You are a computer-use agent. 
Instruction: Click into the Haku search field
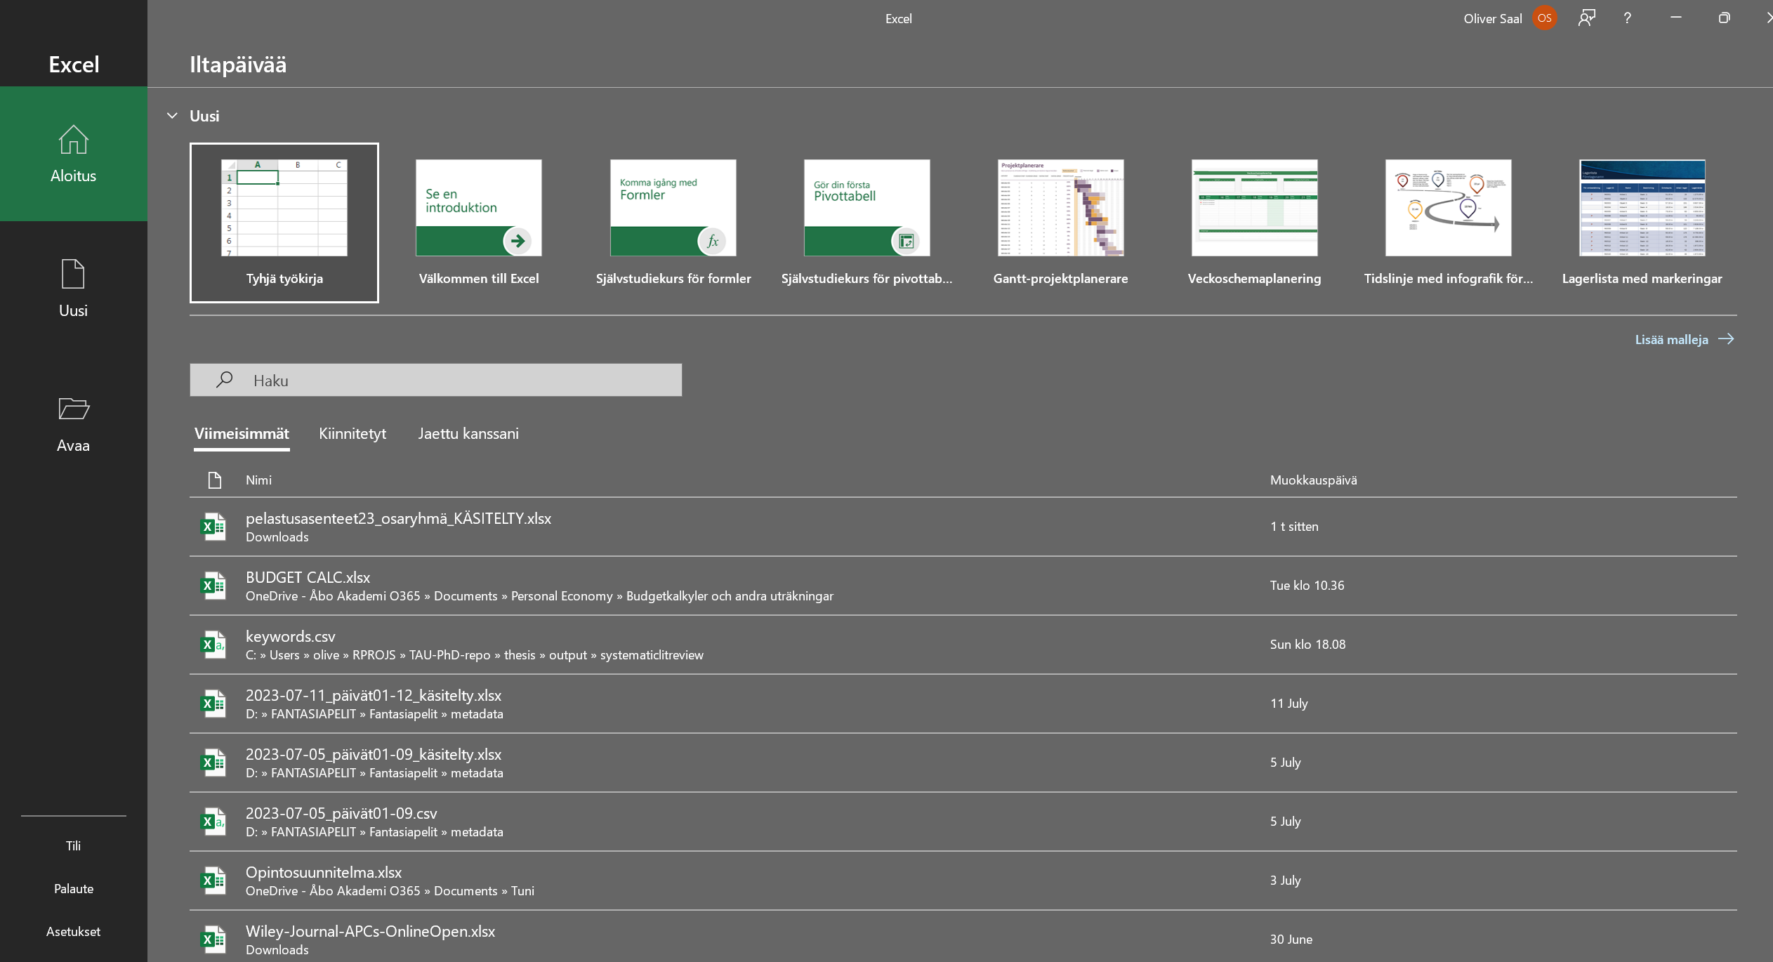pyautogui.click(x=435, y=380)
